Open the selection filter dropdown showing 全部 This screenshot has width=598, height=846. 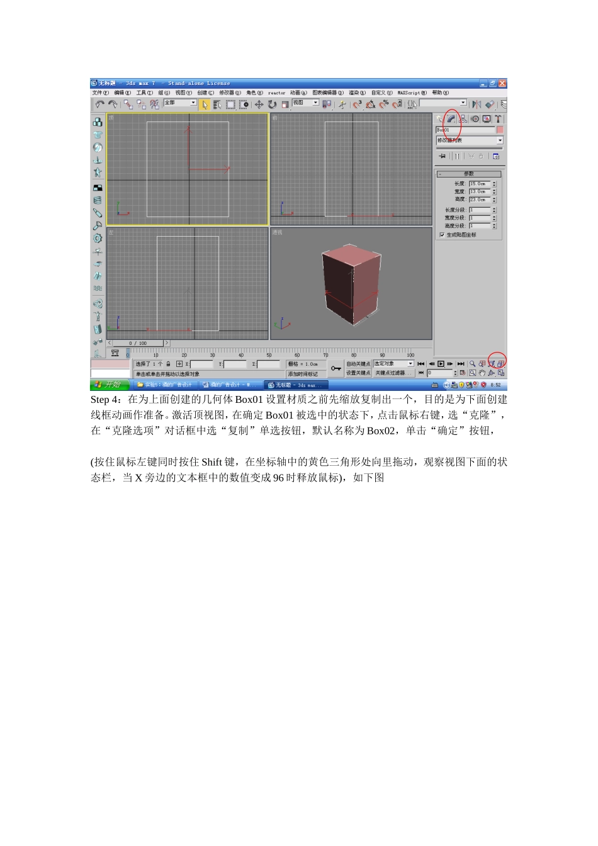pyautogui.click(x=180, y=103)
